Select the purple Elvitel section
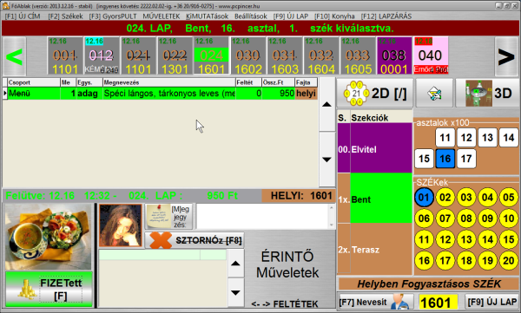 click(375, 148)
